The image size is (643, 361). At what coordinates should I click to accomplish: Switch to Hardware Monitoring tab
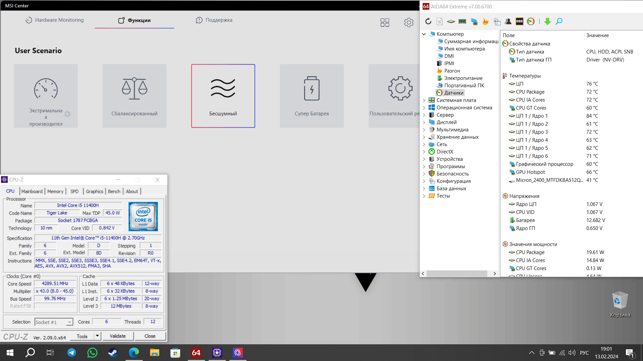tap(55, 20)
